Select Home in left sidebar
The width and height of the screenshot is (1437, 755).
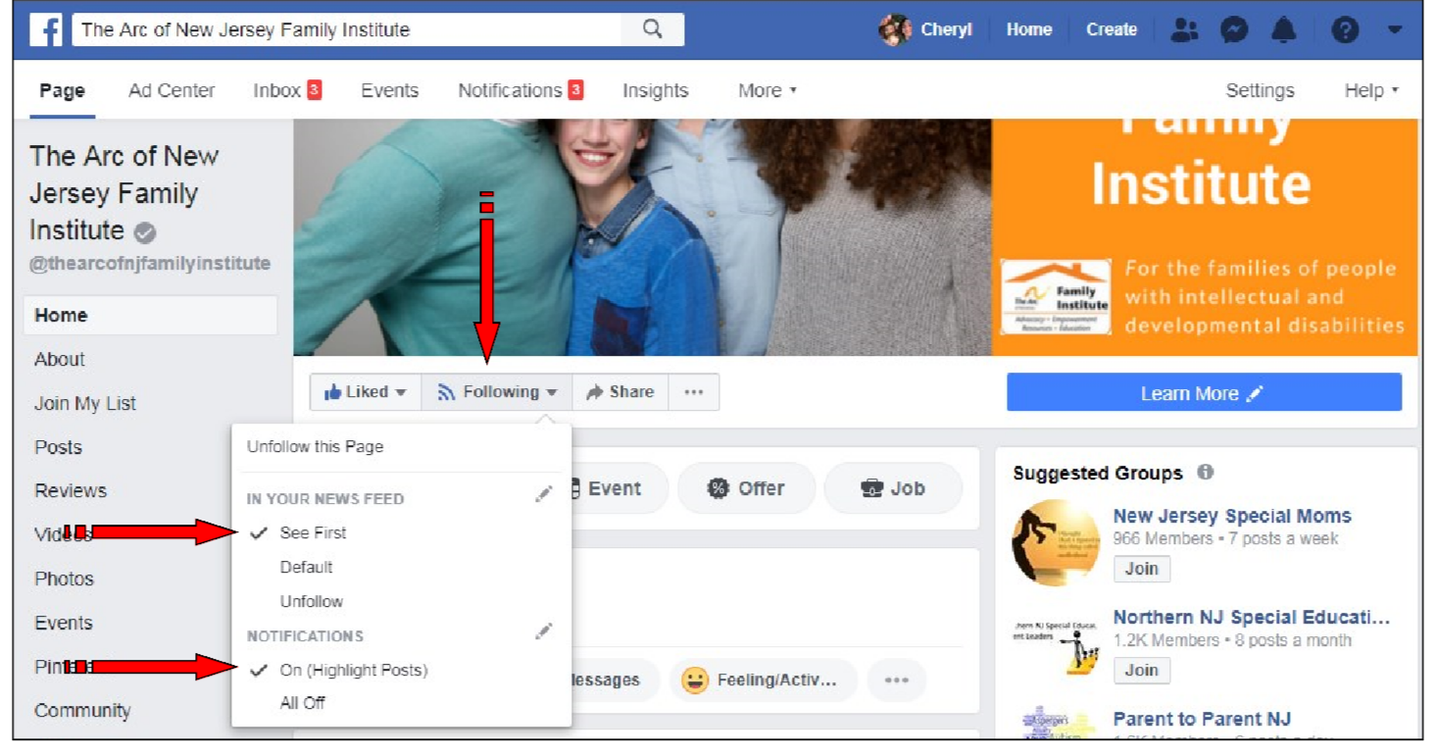coord(150,316)
